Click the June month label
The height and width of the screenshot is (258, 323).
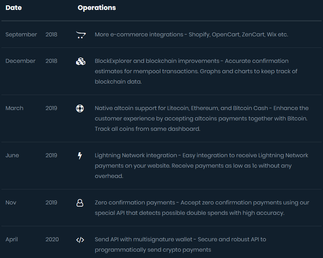coord(12,155)
